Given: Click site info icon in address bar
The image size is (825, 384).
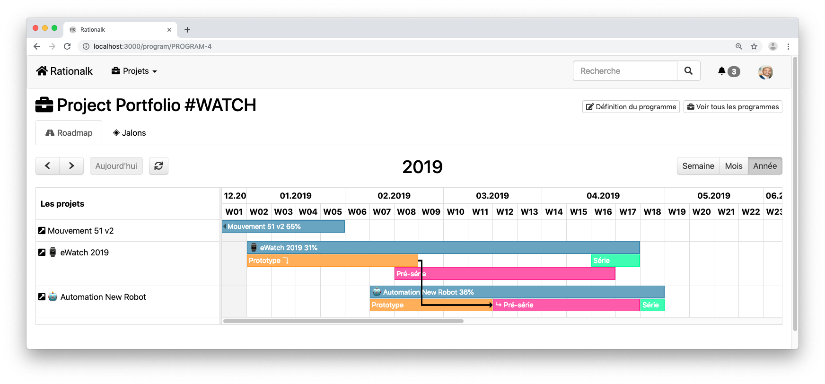Looking at the screenshot, I should point(86,46).
